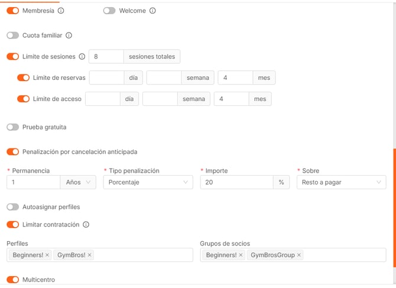Turn on Prueba gratuita switch
Image resolution: width=396 pixels, height=288 pixels.
pos(12,127)
